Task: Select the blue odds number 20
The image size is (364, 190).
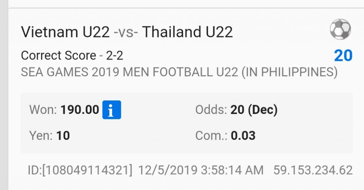Action: (343, 56)
